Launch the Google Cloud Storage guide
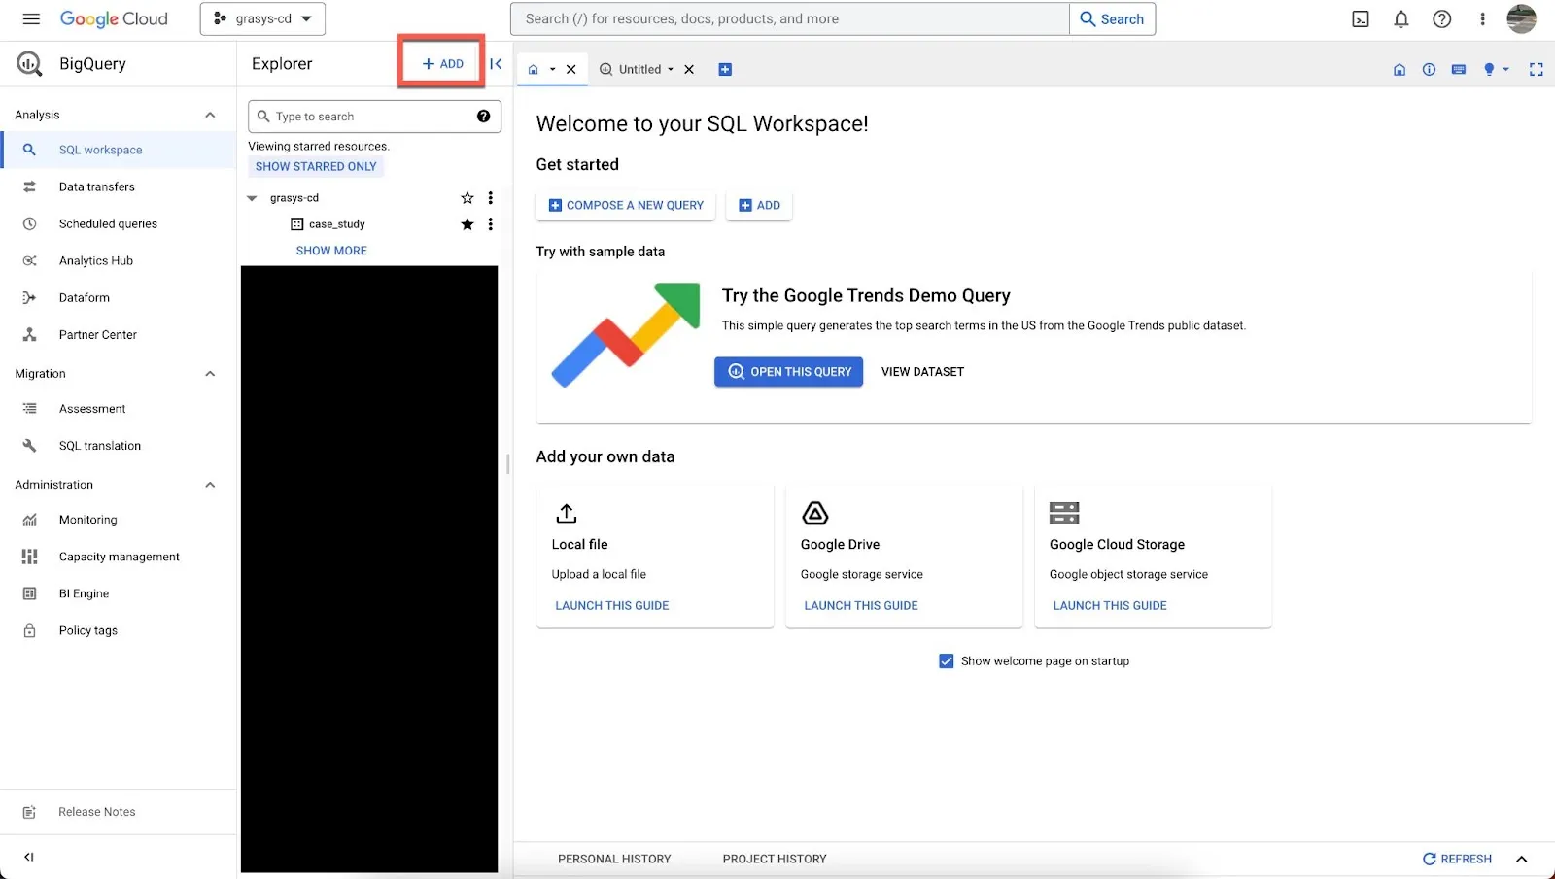 point(1110,606)
